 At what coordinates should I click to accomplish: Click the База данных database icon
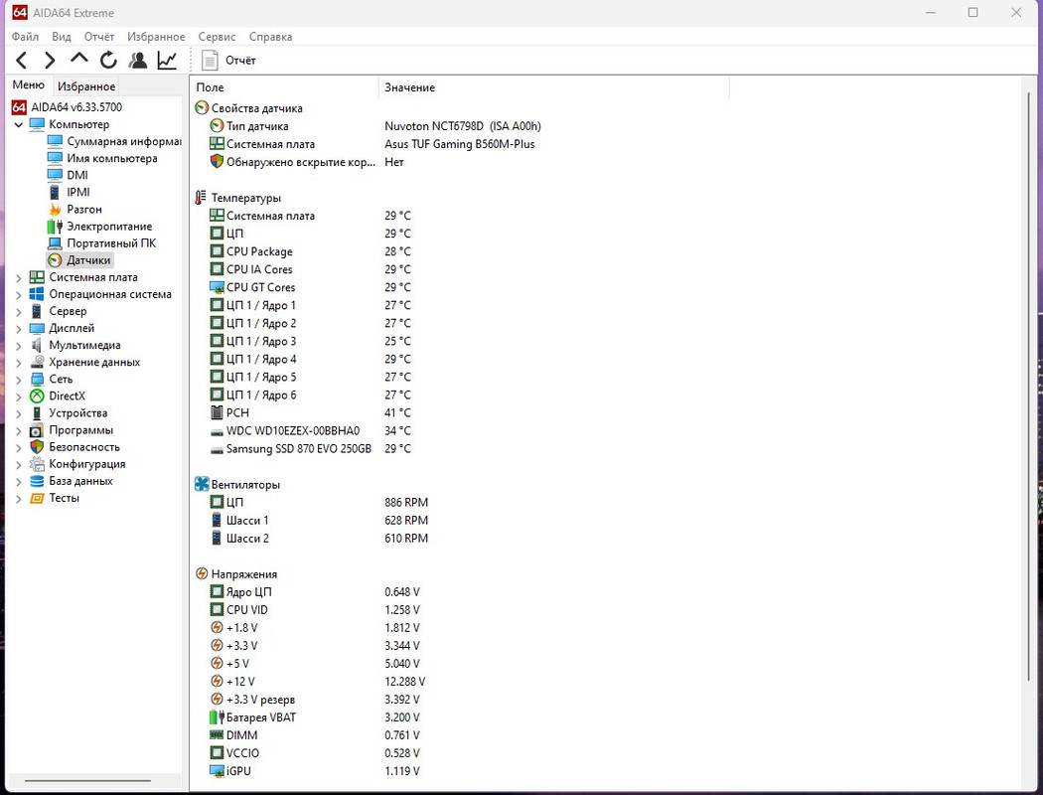(37, 481)
